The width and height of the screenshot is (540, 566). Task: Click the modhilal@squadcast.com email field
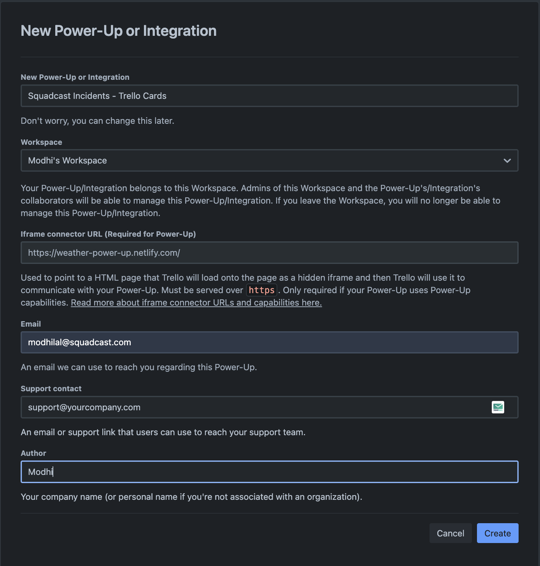[269, 343]
